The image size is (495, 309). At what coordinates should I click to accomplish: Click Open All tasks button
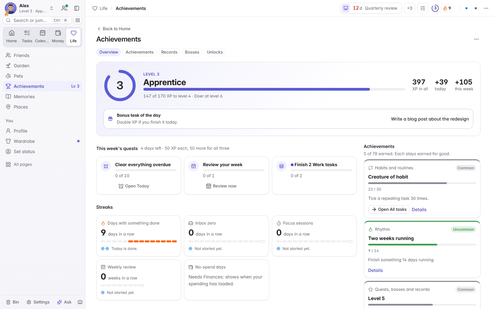pyautogui.click(x=389, y=209)
